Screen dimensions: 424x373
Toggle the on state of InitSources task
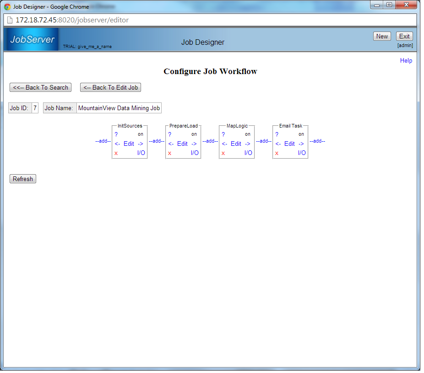point(141,134)
